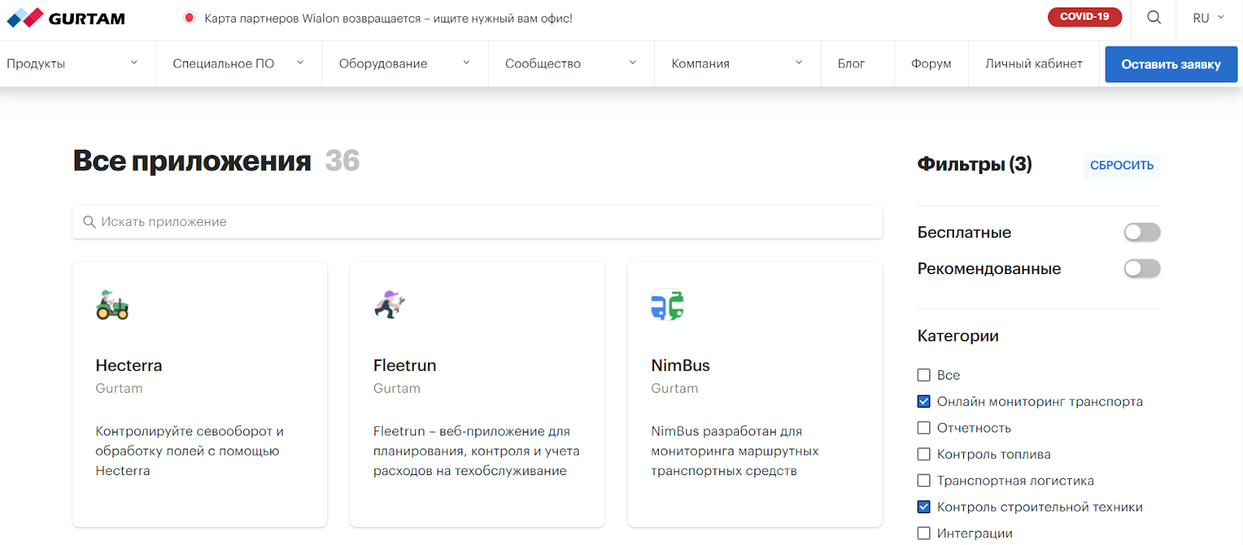Image resolution: width=1243 pixels, height=545 pixels.
Task: Click the NimBus bus icon
Action: 667,305
